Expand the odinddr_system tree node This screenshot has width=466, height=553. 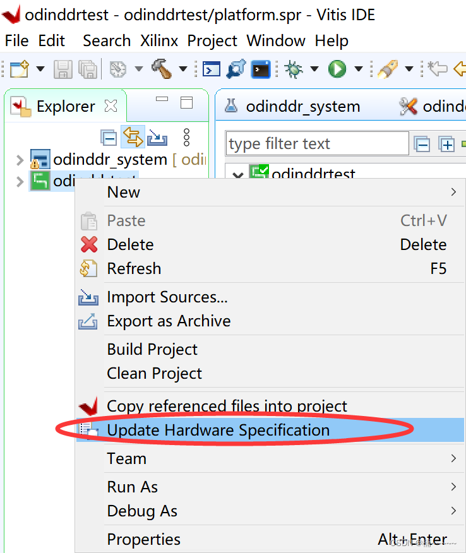20,160
